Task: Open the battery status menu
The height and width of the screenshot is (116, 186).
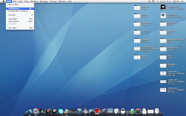Action: coord(176,2)
